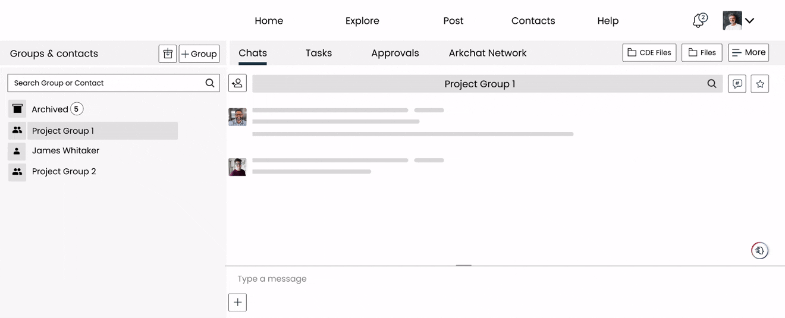Click the hashtag comment icon
Viewport: 785px width, 318px height.
(737, 84)
